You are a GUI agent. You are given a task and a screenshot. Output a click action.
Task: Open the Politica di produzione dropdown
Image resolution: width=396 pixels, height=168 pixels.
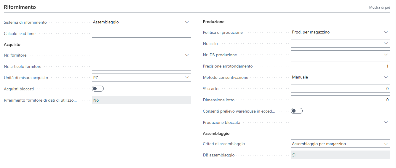pos(340,32)
